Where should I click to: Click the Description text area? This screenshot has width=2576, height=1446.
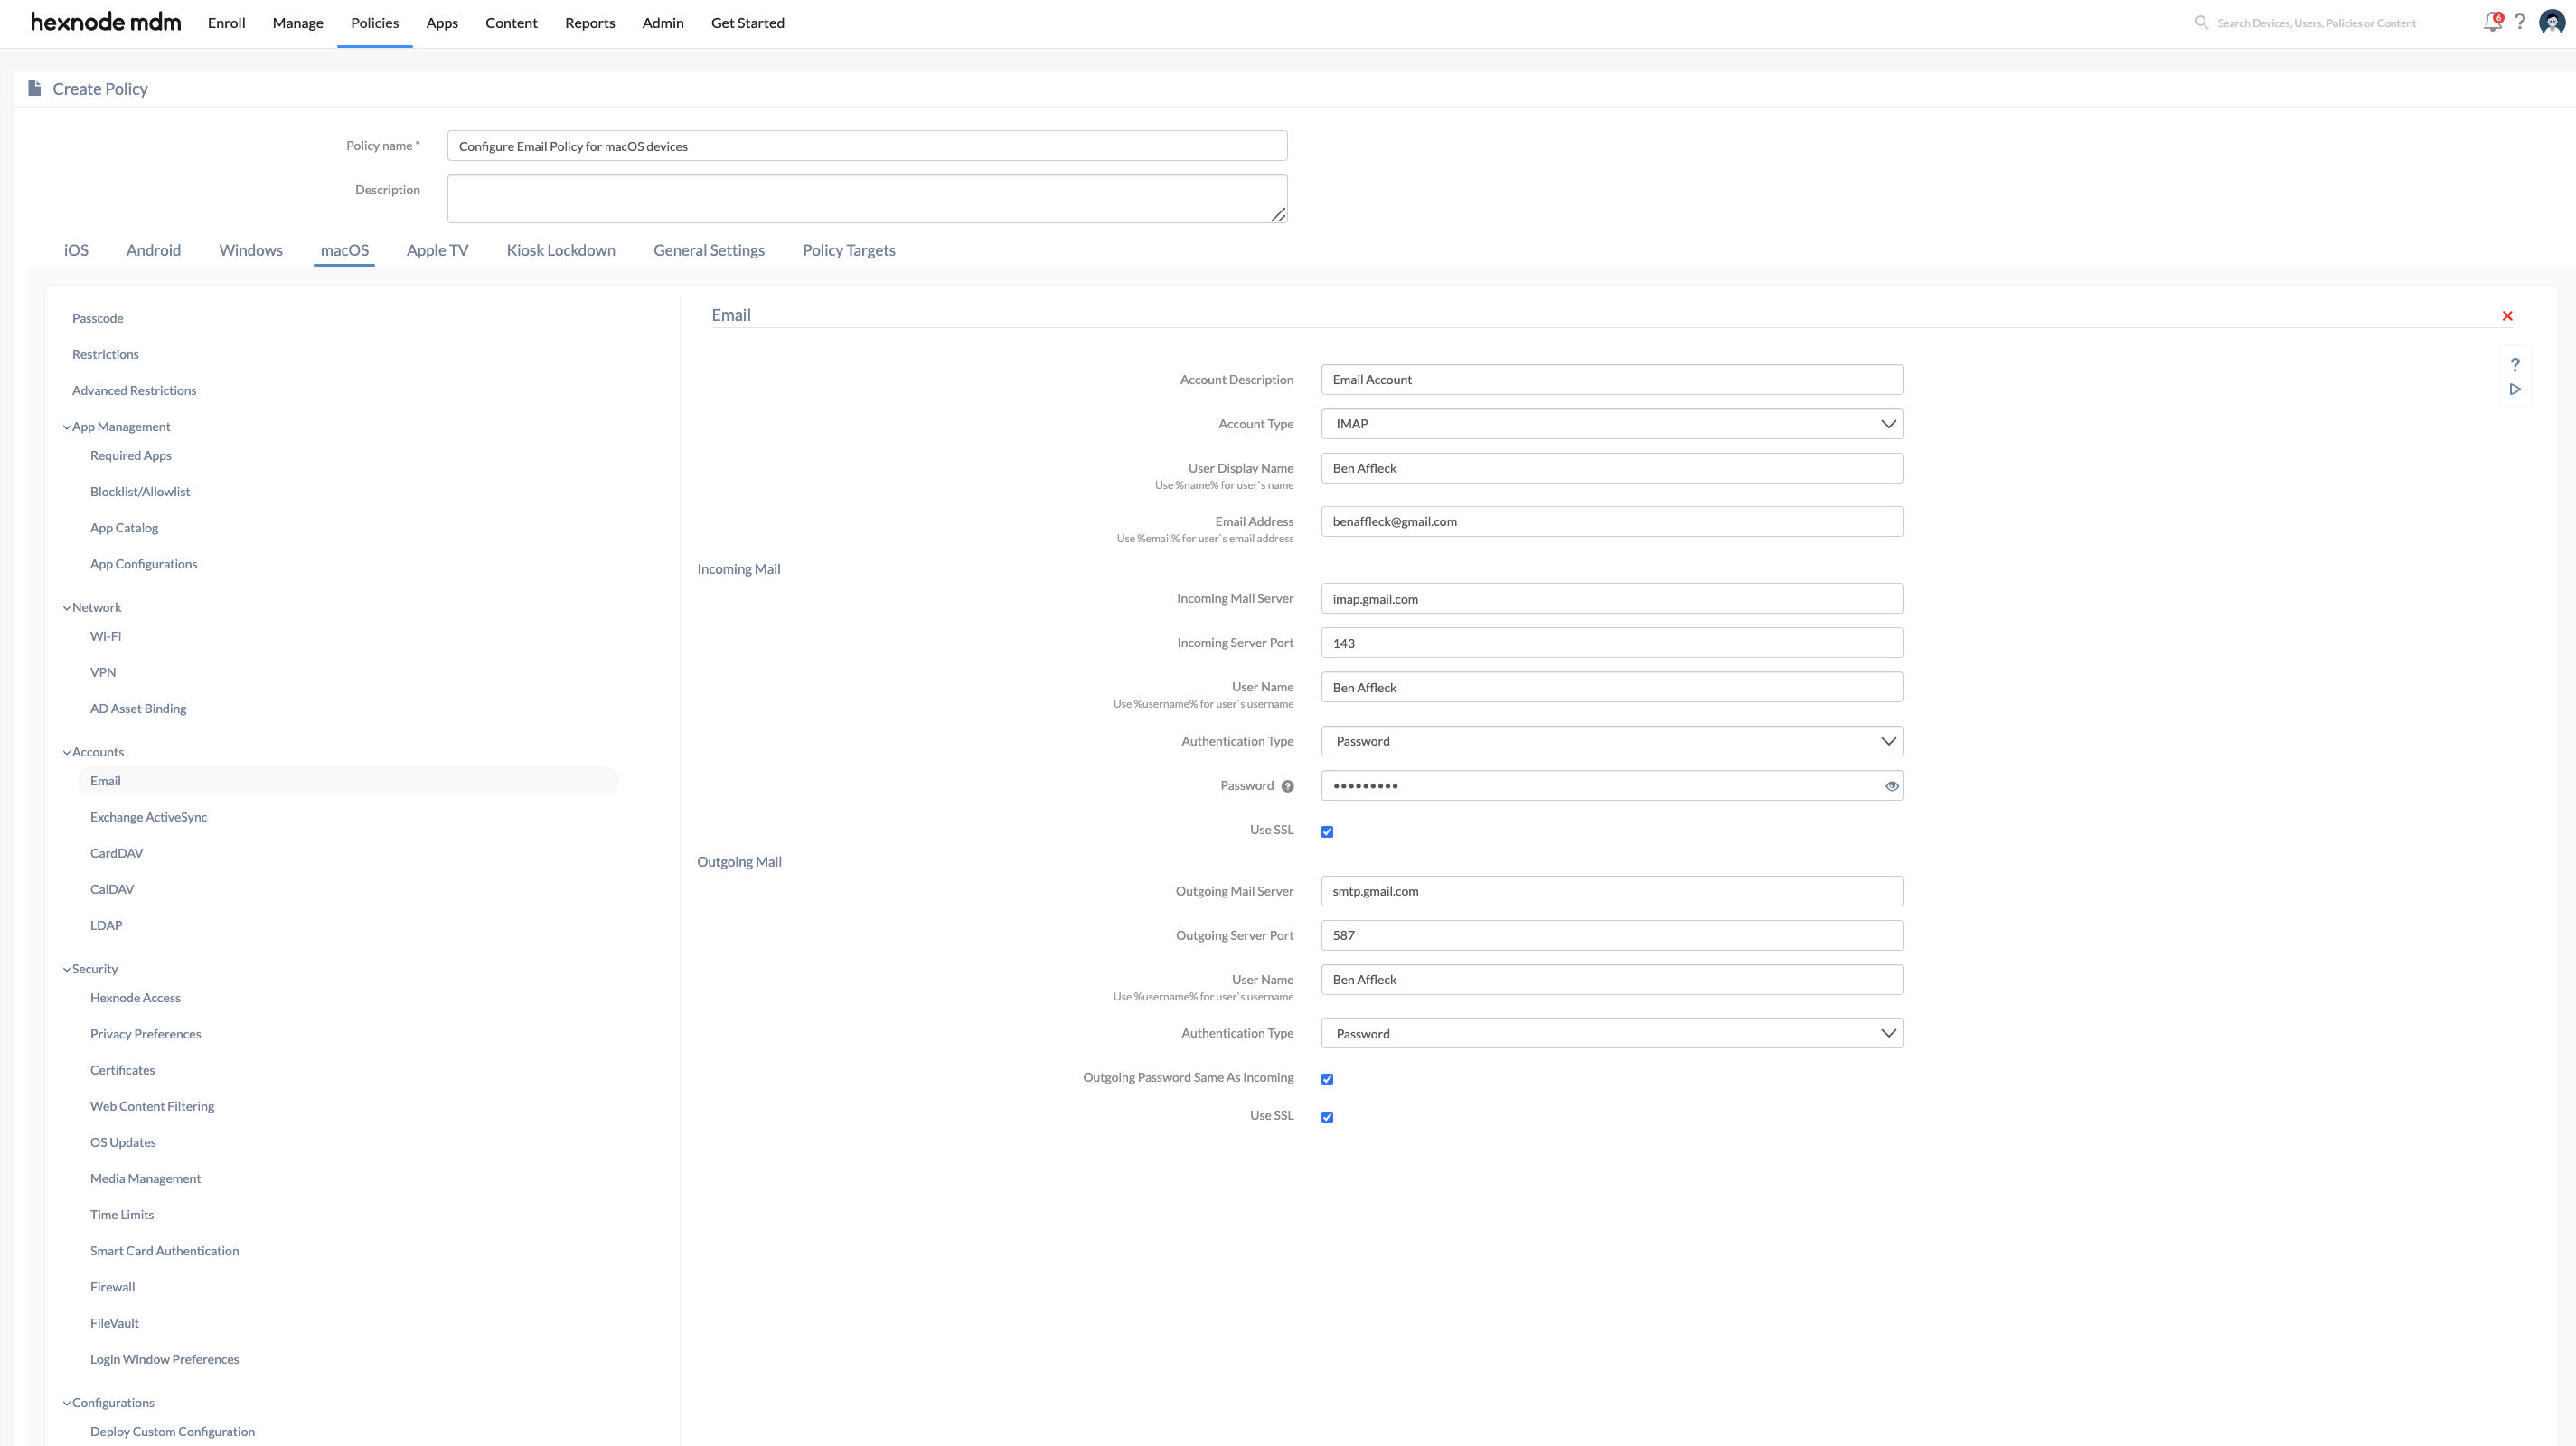pyautogui.click(x=867, y=199)
